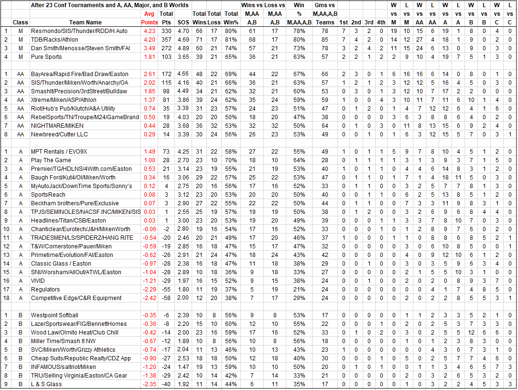Click the 'SportsReach' team cell
The height and width of the screenshot is (390, 518).
[85, 194]
